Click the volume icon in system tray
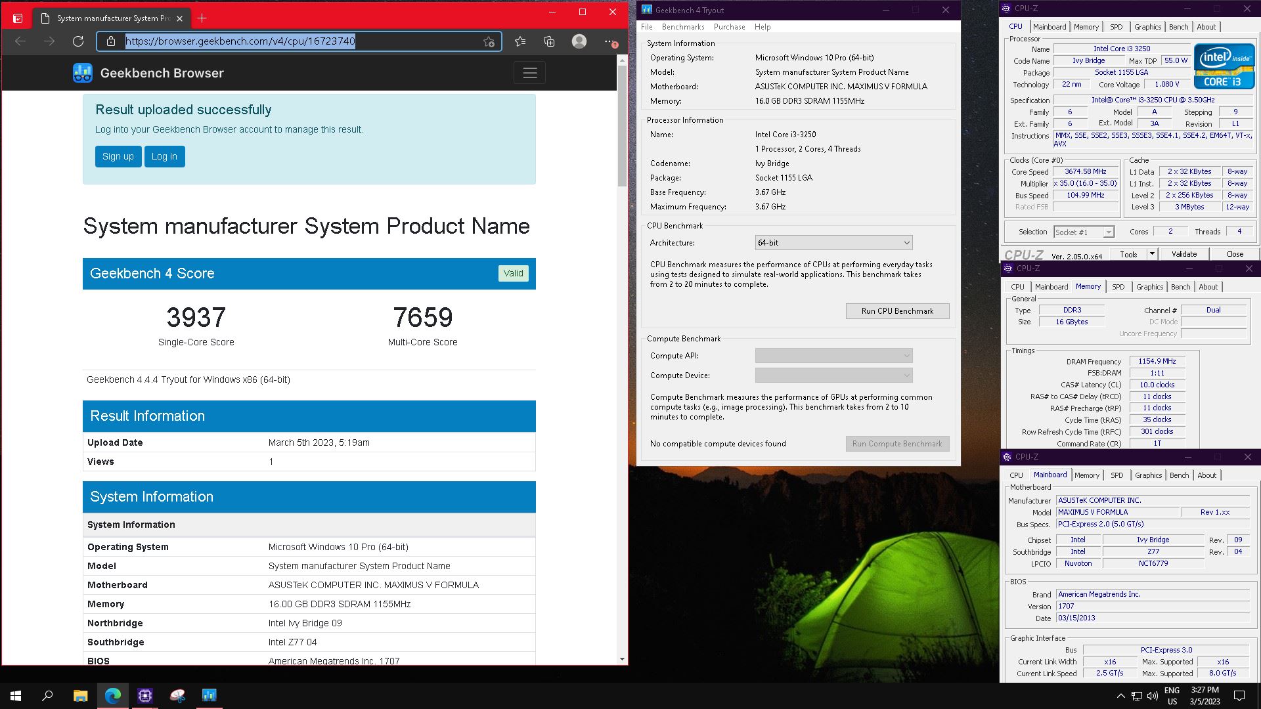The image size is (1261, 709). click(x=1153, y=696)
